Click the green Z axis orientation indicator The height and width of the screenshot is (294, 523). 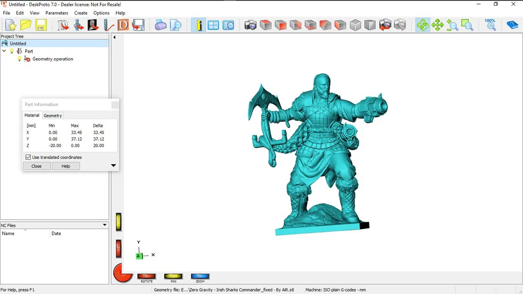(139, 256)
